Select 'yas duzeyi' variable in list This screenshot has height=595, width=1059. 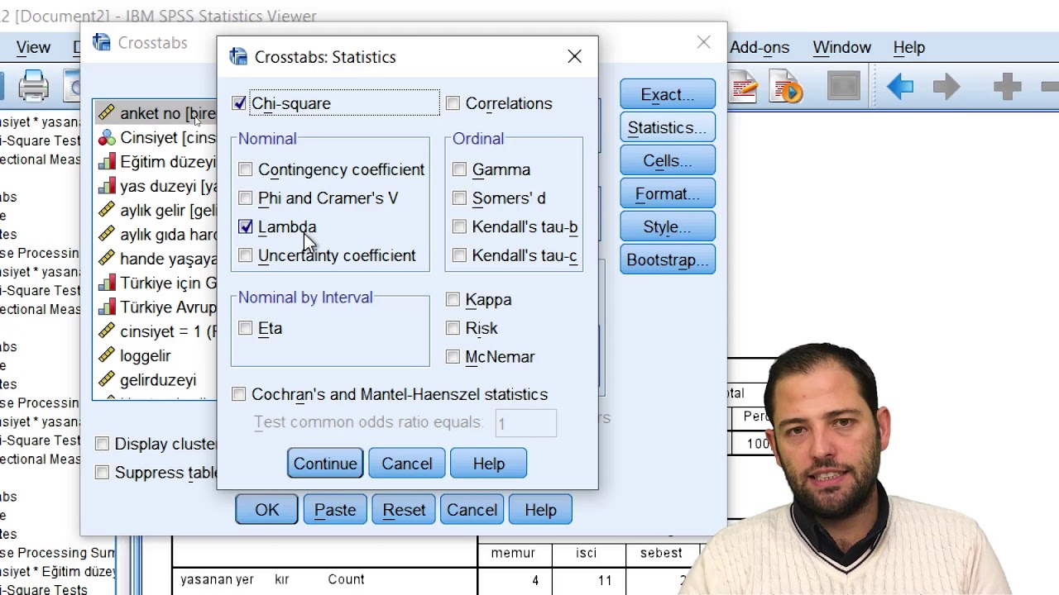(156, 186)
